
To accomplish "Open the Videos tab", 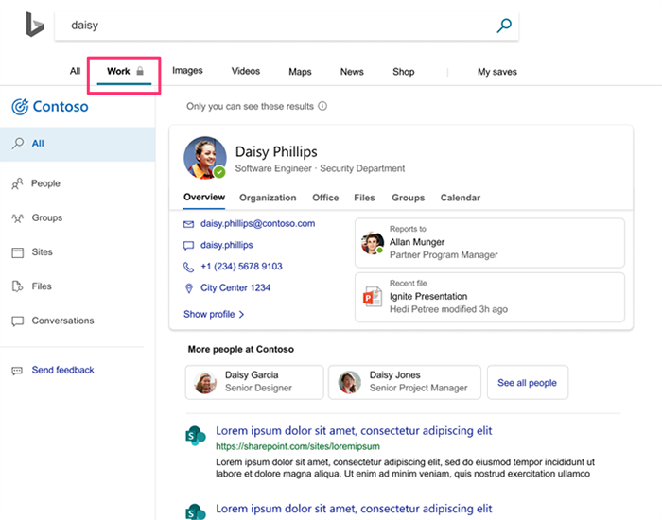I will [x=246, y=71].
